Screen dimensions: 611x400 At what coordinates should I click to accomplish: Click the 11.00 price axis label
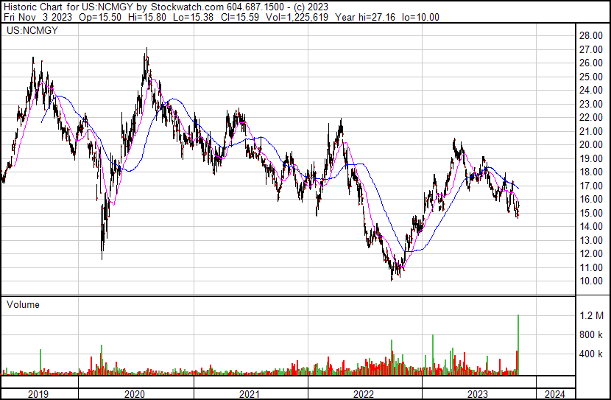[591, 268]
